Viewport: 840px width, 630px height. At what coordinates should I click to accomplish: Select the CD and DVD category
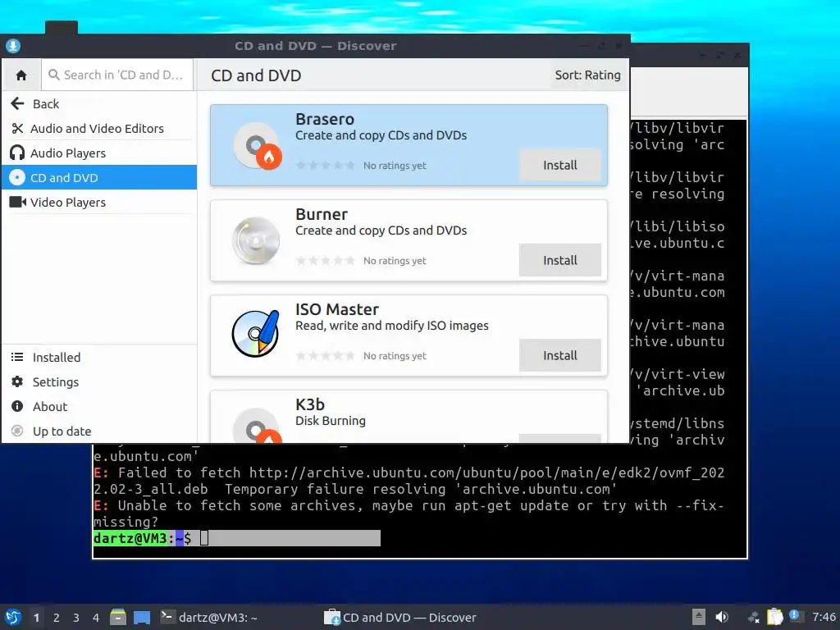pos(99,177)
